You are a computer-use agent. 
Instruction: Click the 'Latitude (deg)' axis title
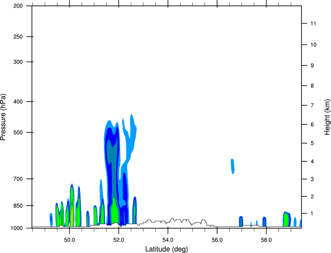166,249
